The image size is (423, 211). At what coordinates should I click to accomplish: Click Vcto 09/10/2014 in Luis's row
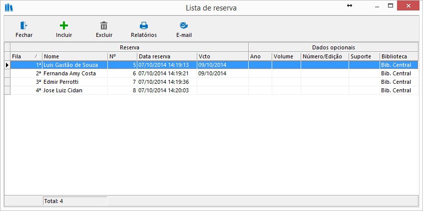click(212, 65)
